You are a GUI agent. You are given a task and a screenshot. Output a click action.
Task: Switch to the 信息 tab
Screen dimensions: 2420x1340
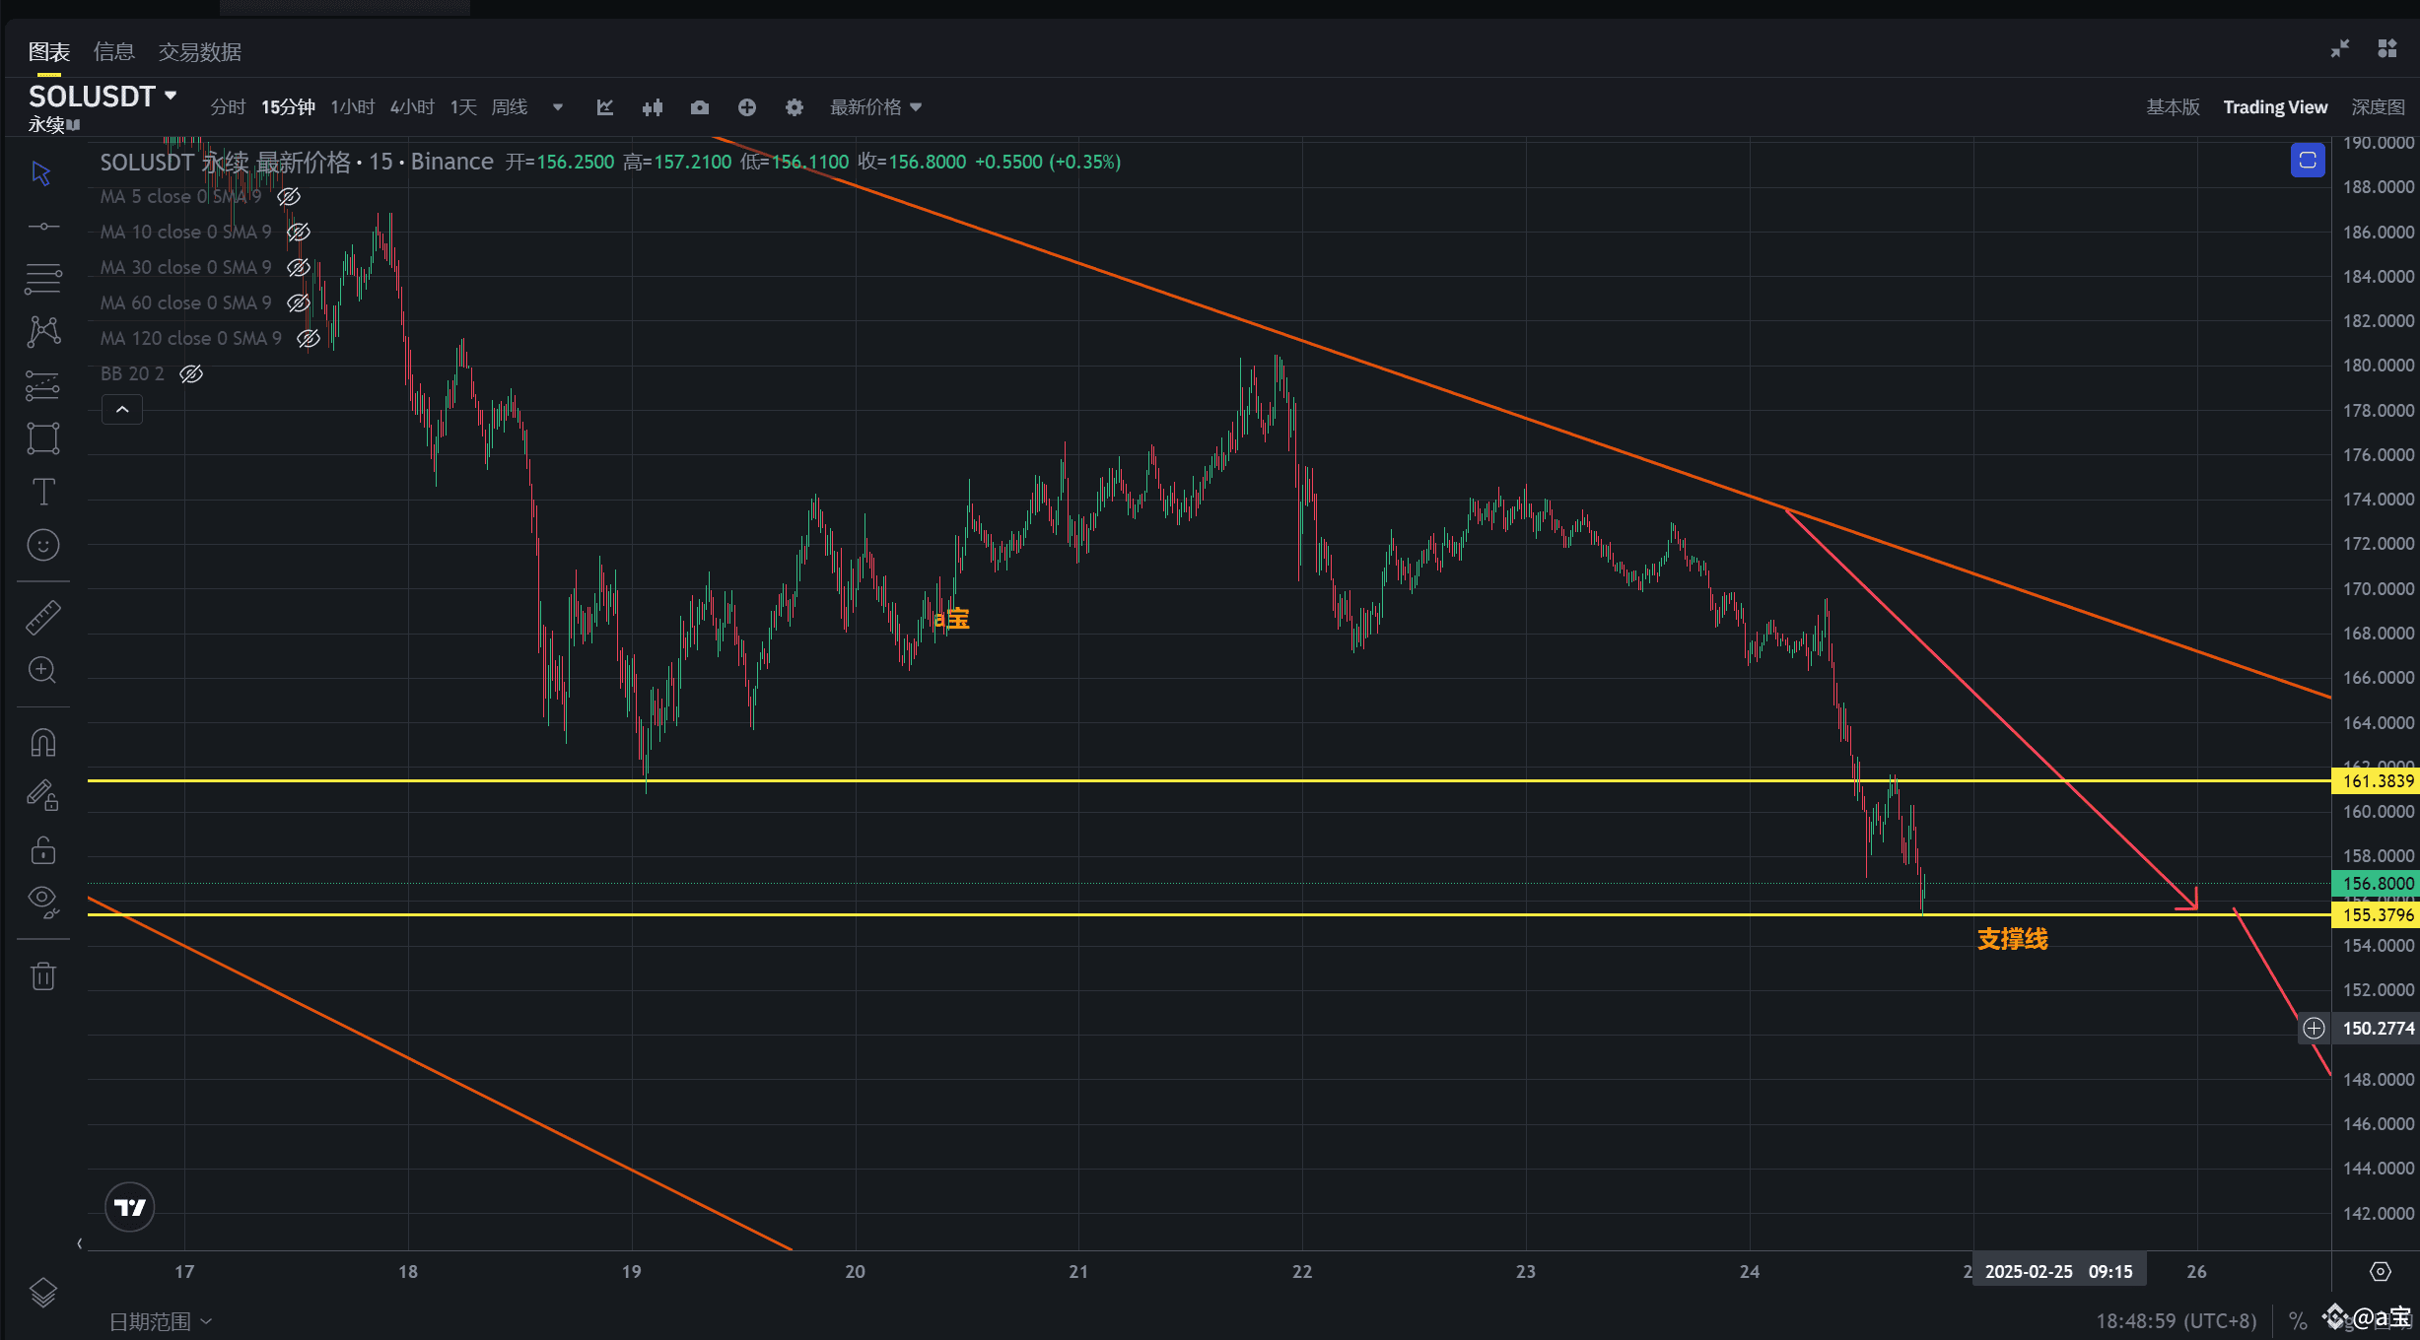113,52
